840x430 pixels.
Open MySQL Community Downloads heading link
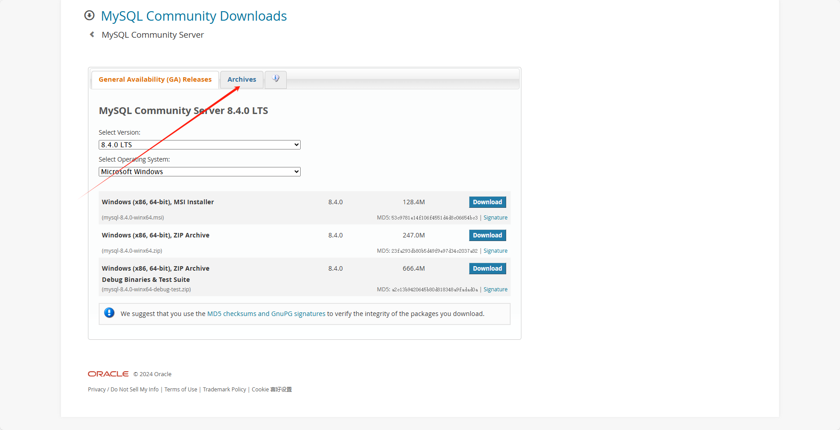(194, 16)
